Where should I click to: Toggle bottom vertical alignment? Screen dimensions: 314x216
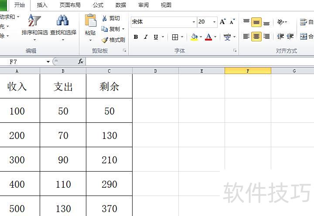pyautogui.click(x=266, y=23)
